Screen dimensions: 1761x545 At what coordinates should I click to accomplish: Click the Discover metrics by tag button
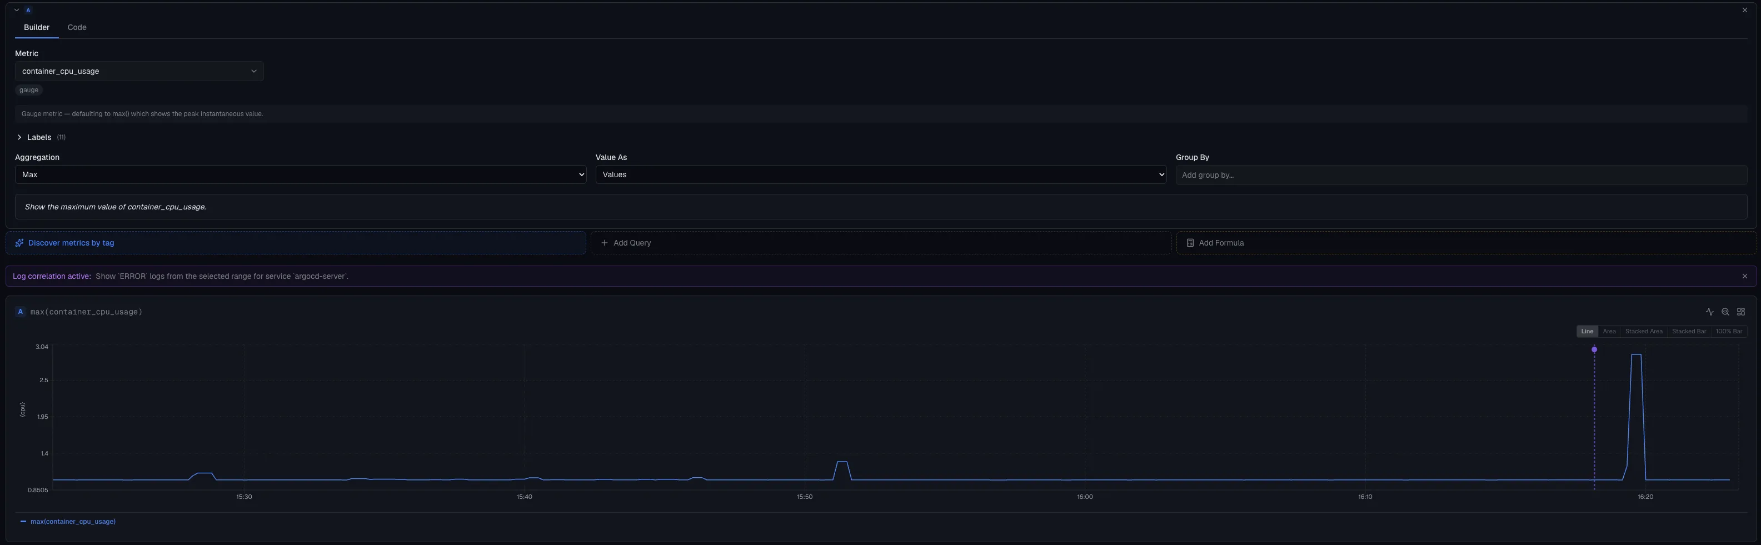296,243
